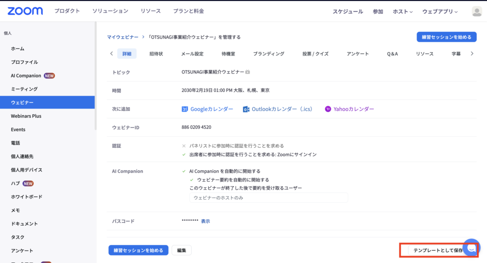Click the 編集 button
The image size is (487, 263).
coord(182,250)
